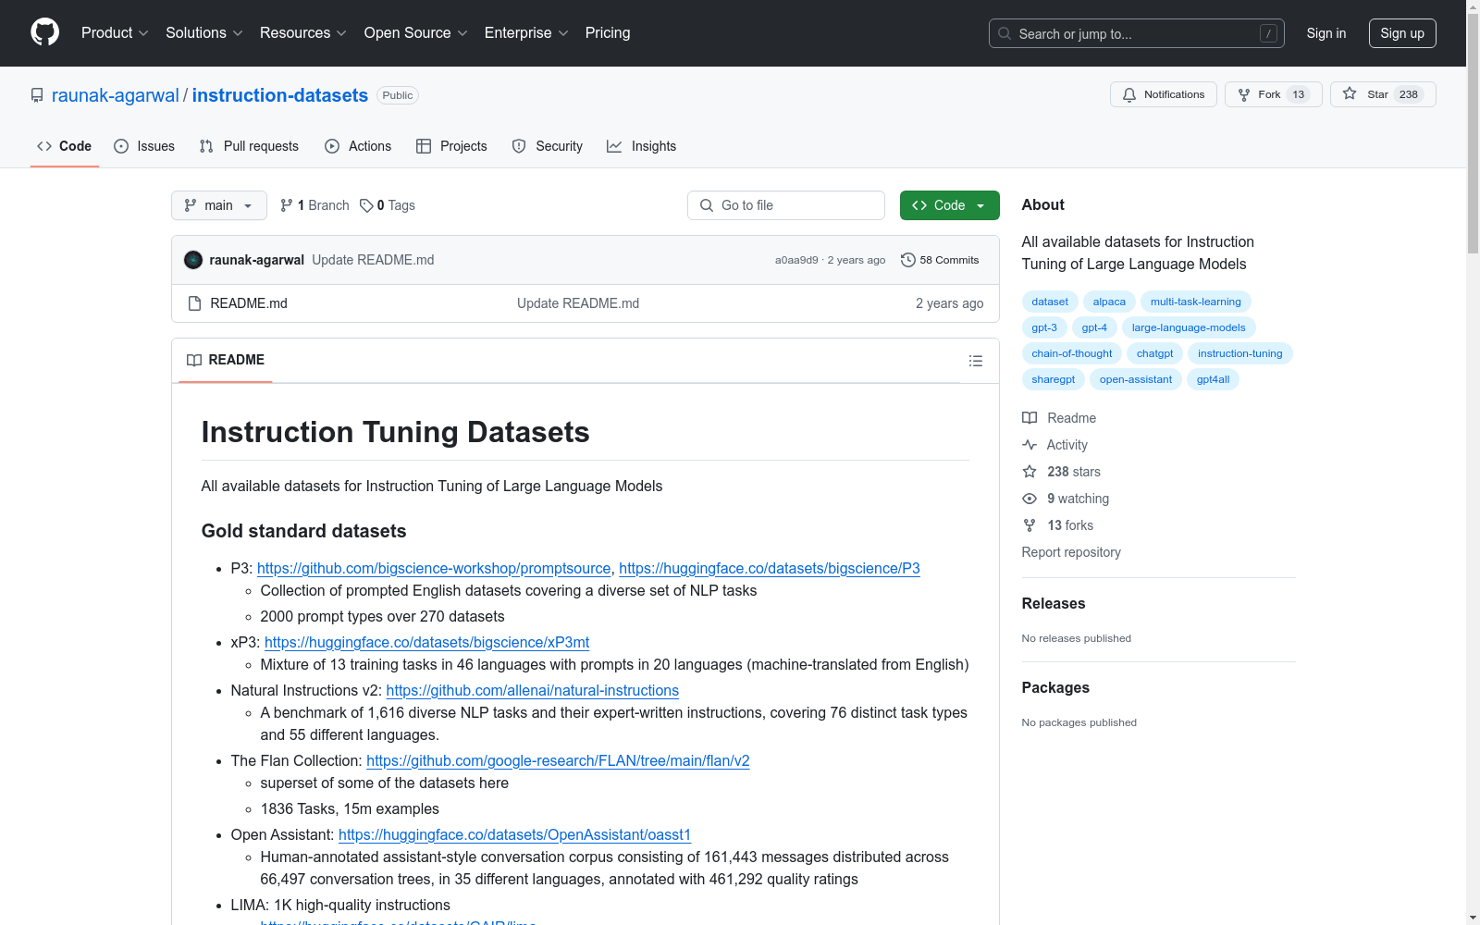Screen dimensions: 1480x925
Task: Click the chatgpt topic tag
Action: [1155, 353]
